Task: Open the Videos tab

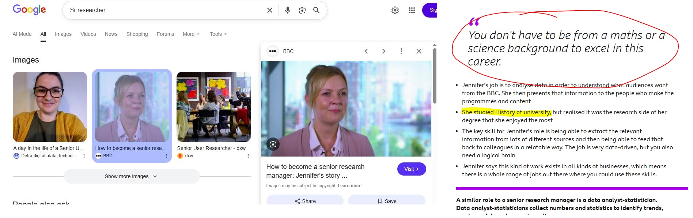Action: click(88, 34)
